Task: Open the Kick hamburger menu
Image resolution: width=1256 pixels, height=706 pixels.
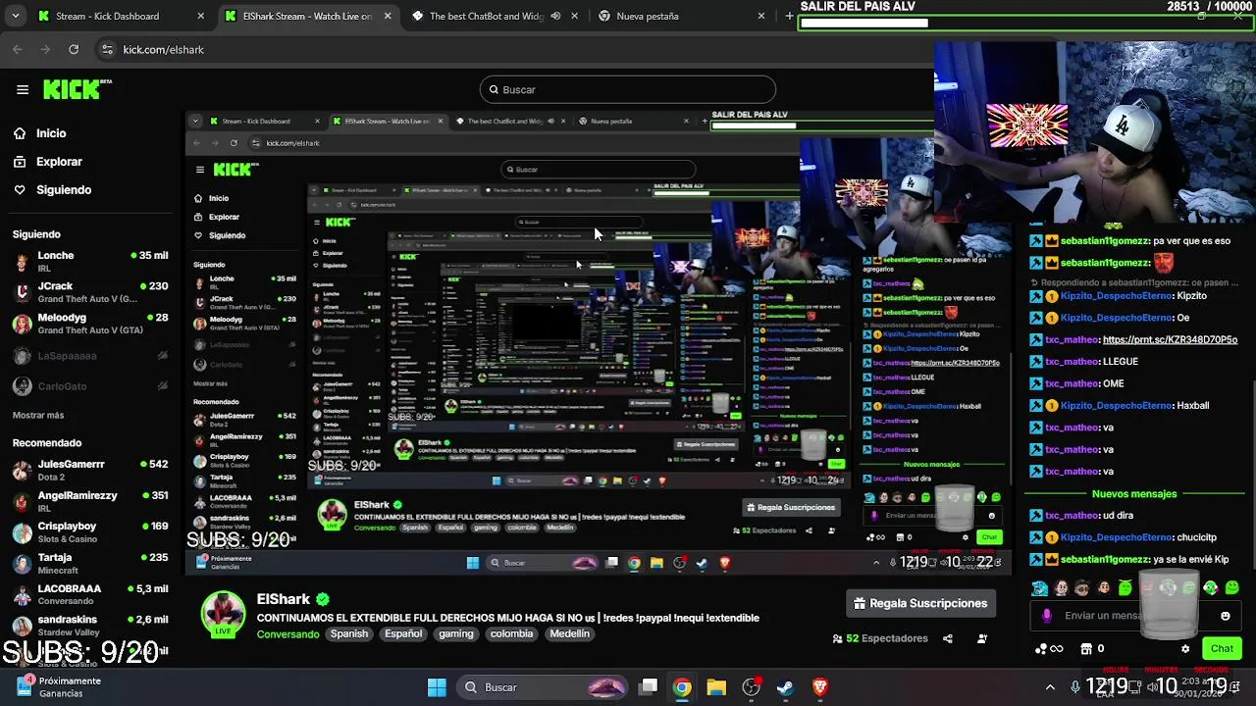Action: point(23,89)
